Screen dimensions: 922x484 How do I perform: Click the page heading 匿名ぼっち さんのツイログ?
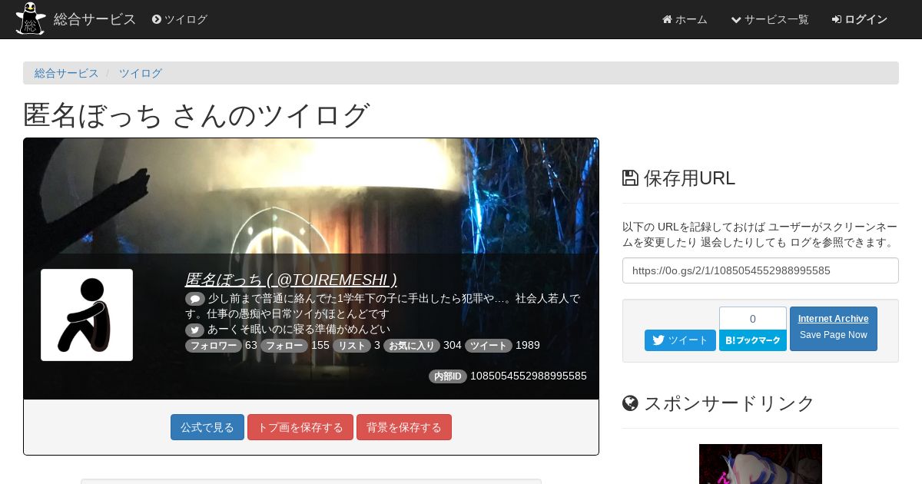(x=197, y=115)
